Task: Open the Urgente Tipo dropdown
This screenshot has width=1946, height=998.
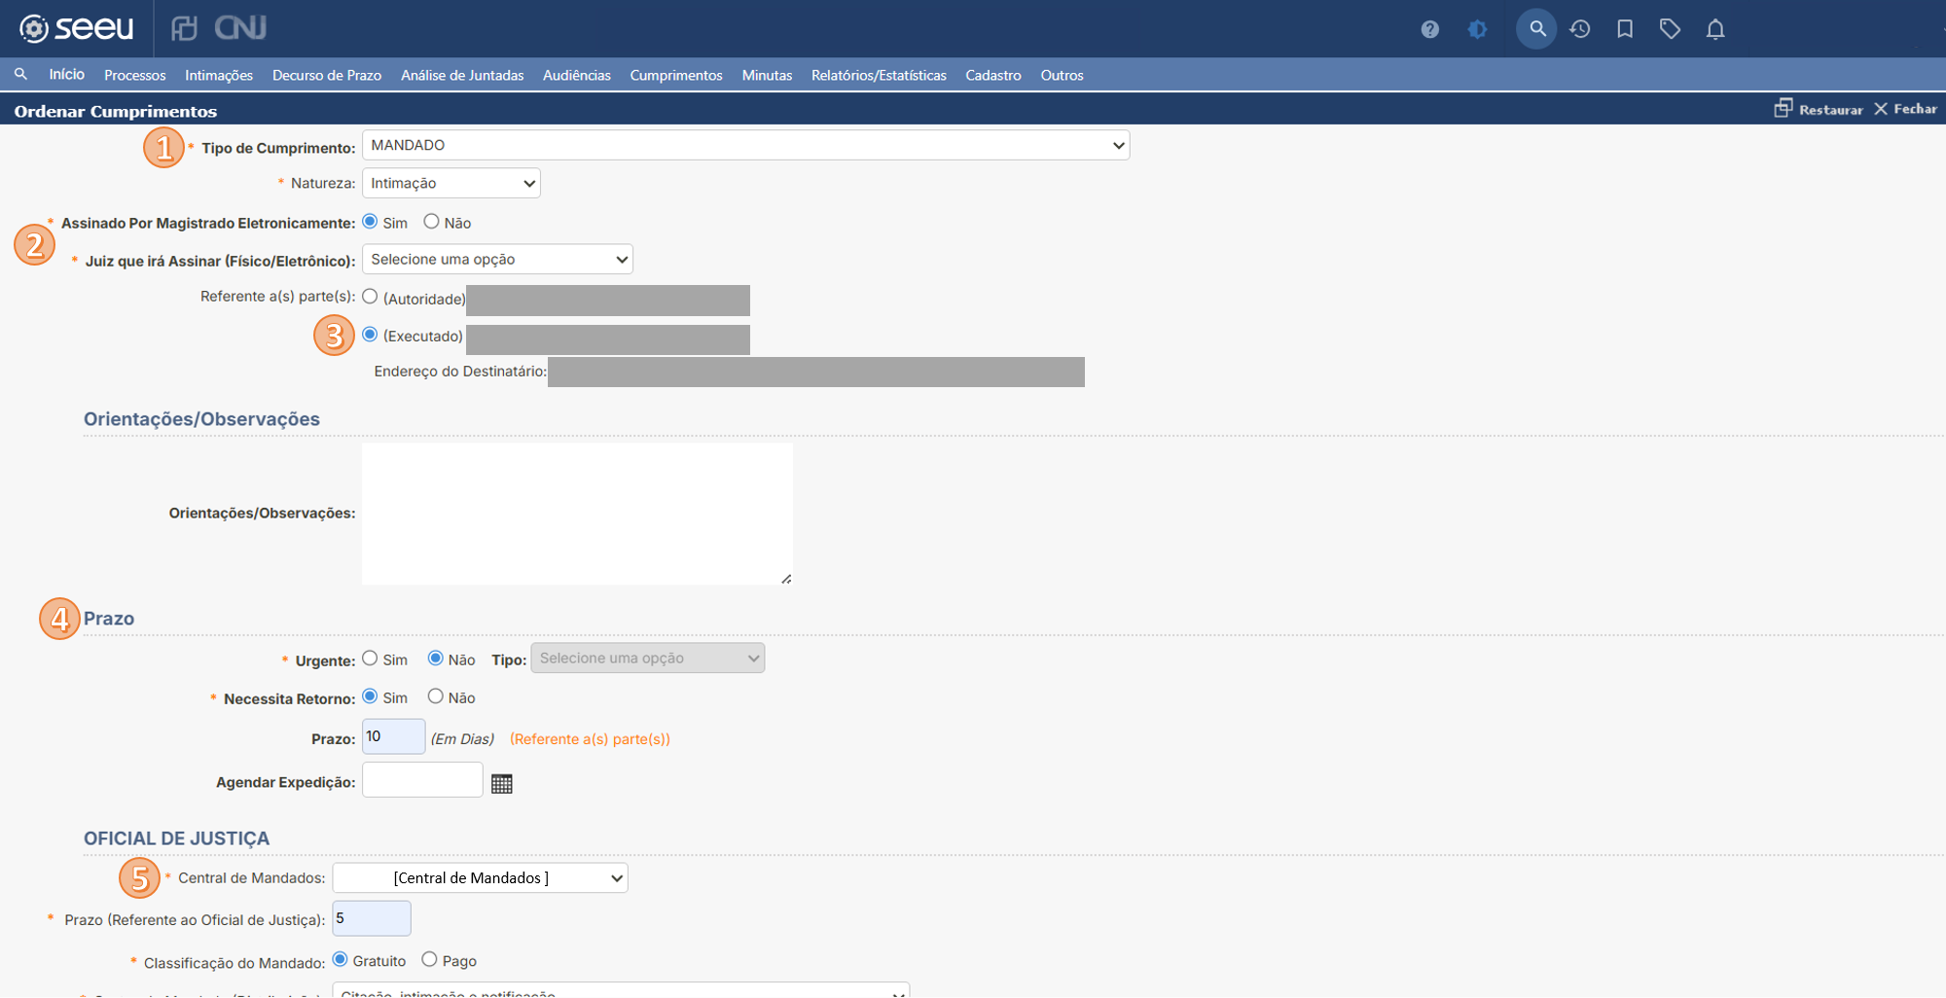Action: coord(648,658)
